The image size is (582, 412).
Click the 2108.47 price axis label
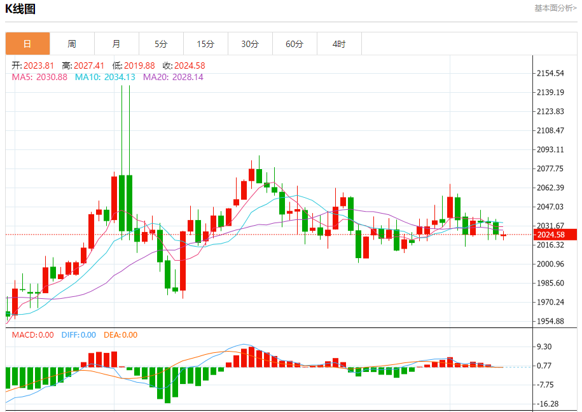point(550,130)
